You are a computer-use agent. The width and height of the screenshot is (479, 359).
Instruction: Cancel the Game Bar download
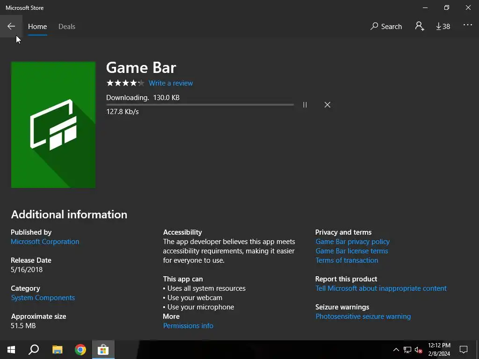pyautogui.click(x=327, y=105)
